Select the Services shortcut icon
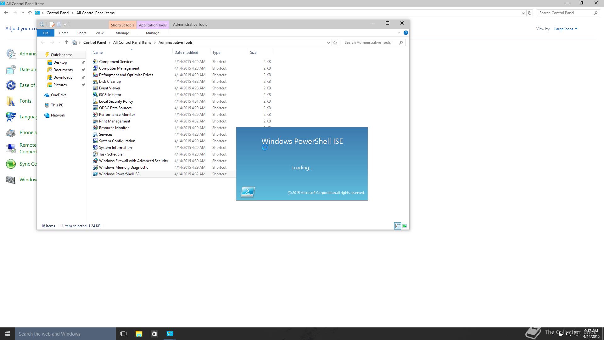 point(95,134)
